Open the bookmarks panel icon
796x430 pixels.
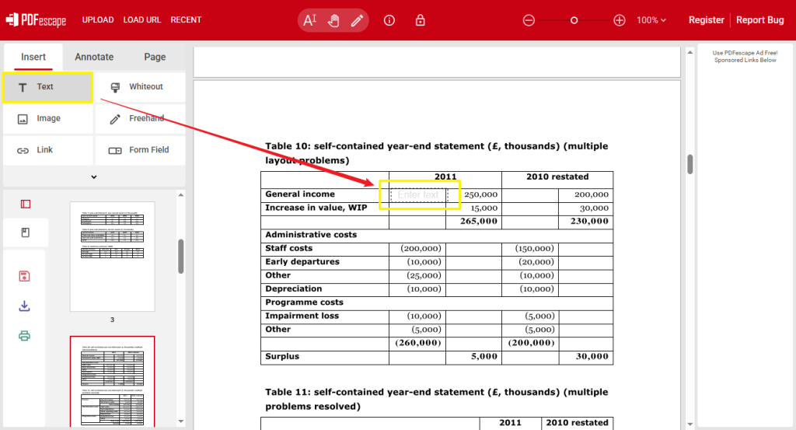26,232
